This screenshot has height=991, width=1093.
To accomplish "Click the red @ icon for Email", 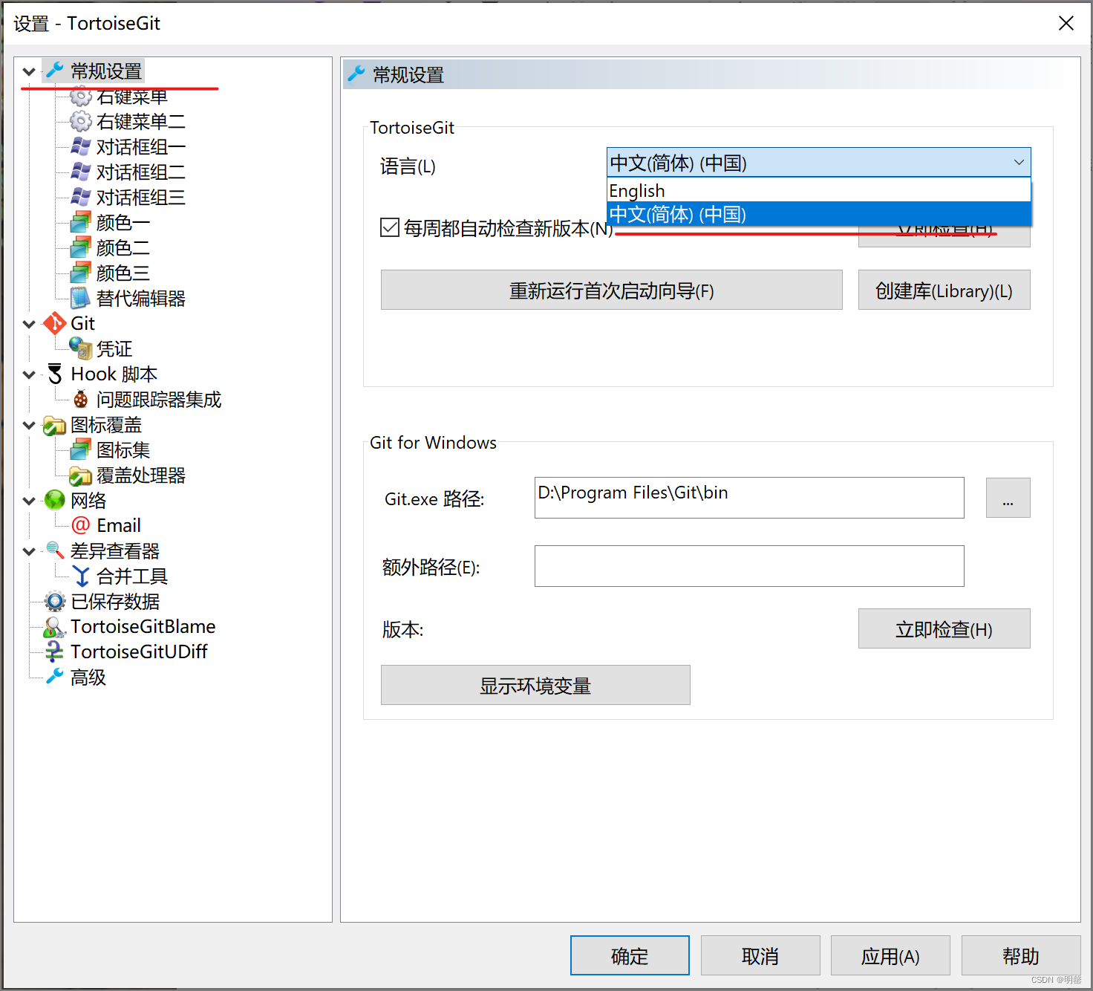I will (x=80, y=525).
